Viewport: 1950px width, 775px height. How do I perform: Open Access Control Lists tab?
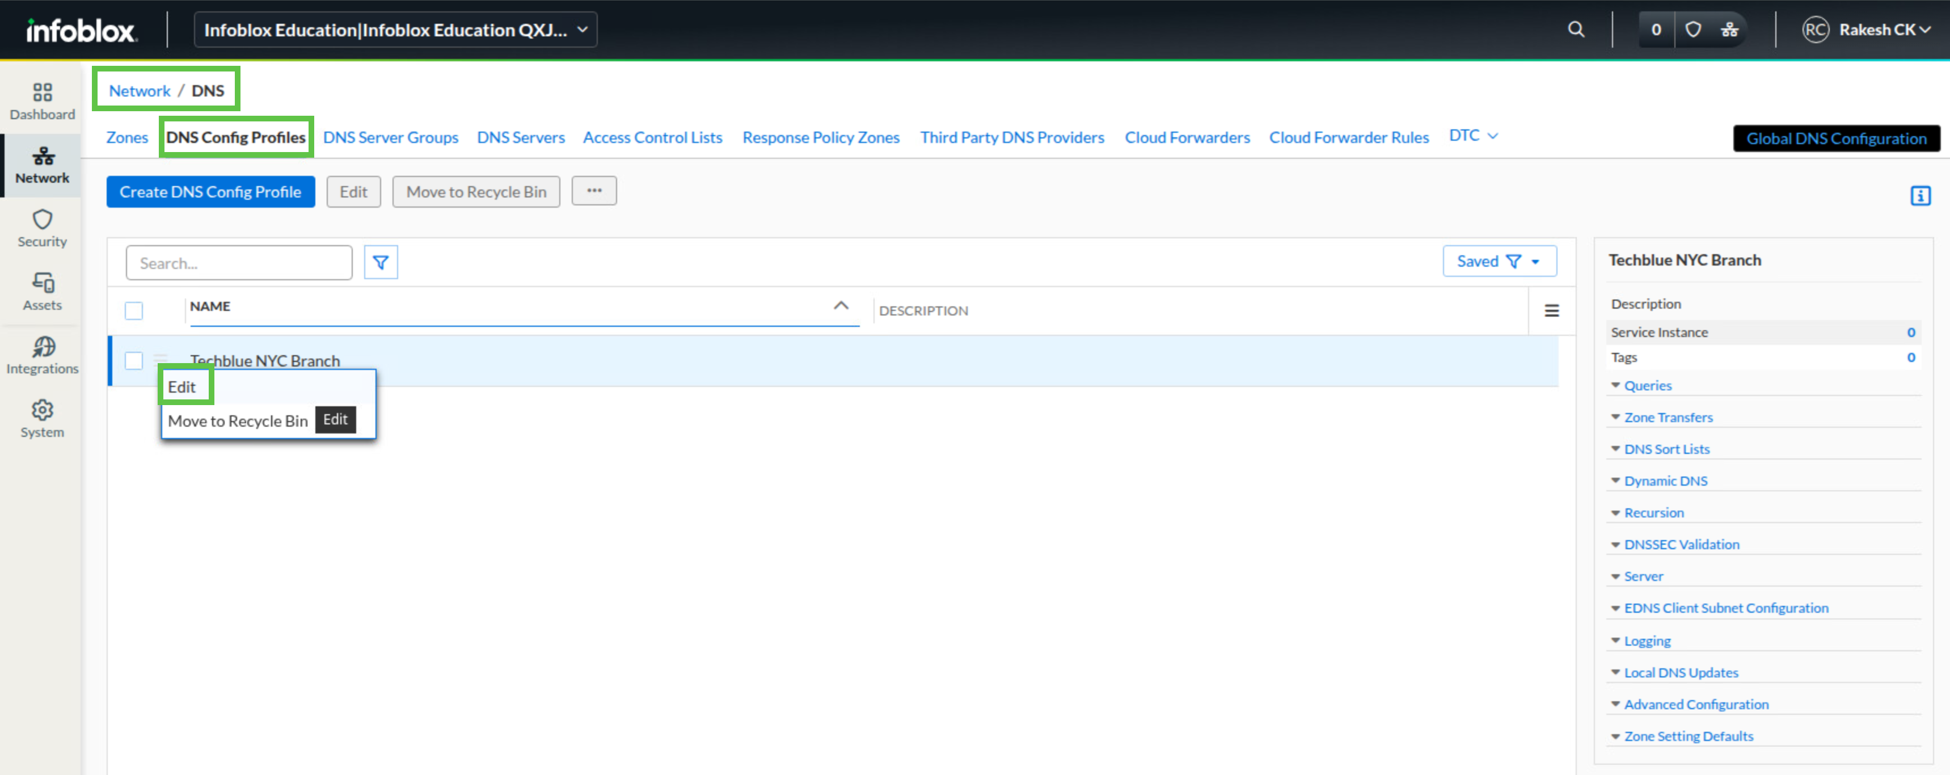tap(652, 137)
